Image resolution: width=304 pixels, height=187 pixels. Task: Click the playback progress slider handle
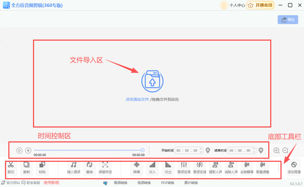point(142,150)
